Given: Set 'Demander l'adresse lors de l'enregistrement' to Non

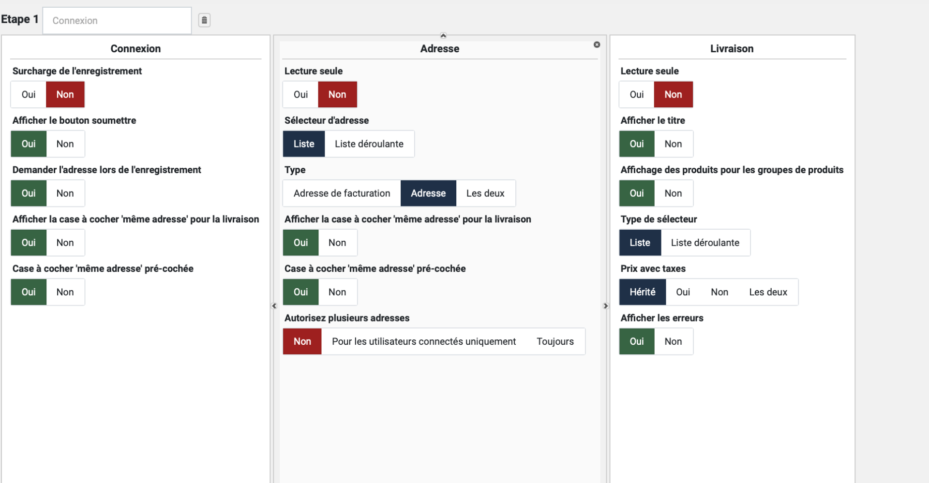Looking at the screenshot, I should click(x=65, y=193).
